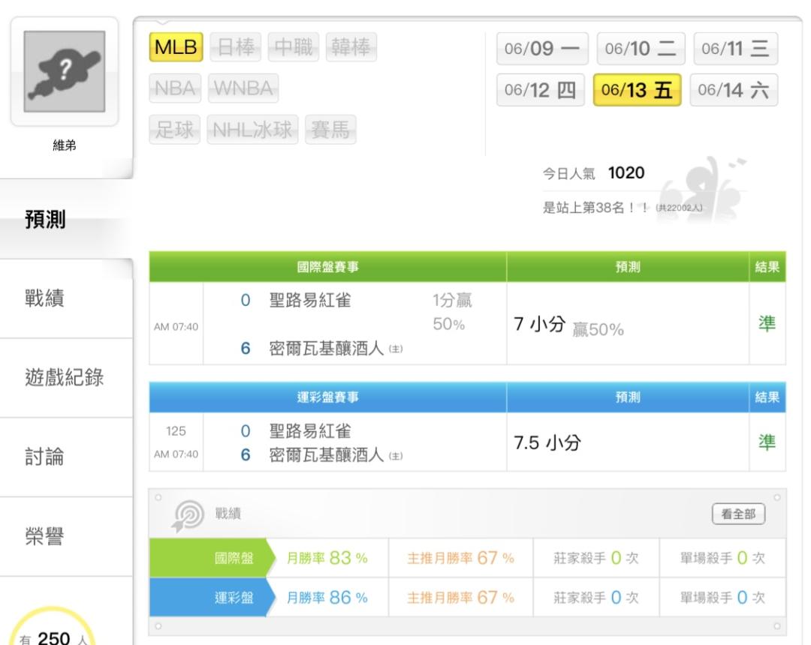Select date 06/12 四
Image resolution: width=811 pixels, height=645 pixels.
click(x=541, y=90)
